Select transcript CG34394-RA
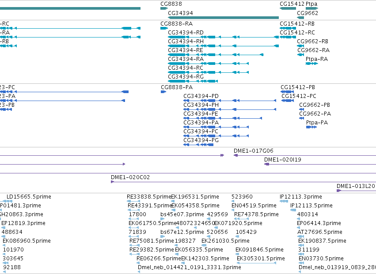 point(186,59)
